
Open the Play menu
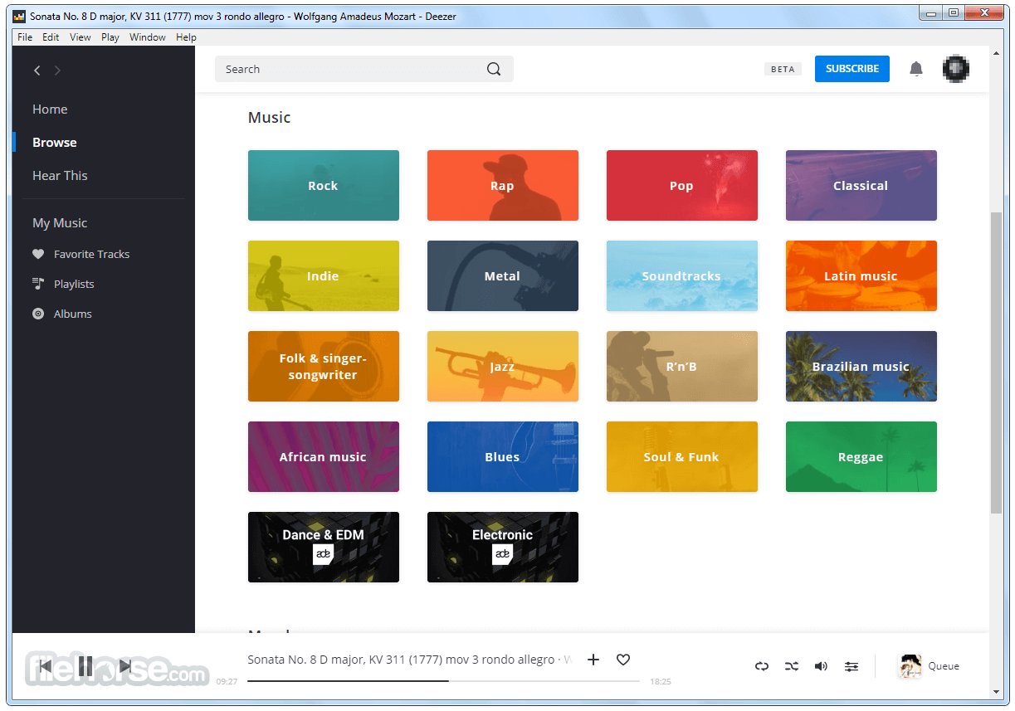(x=110, y=37)
